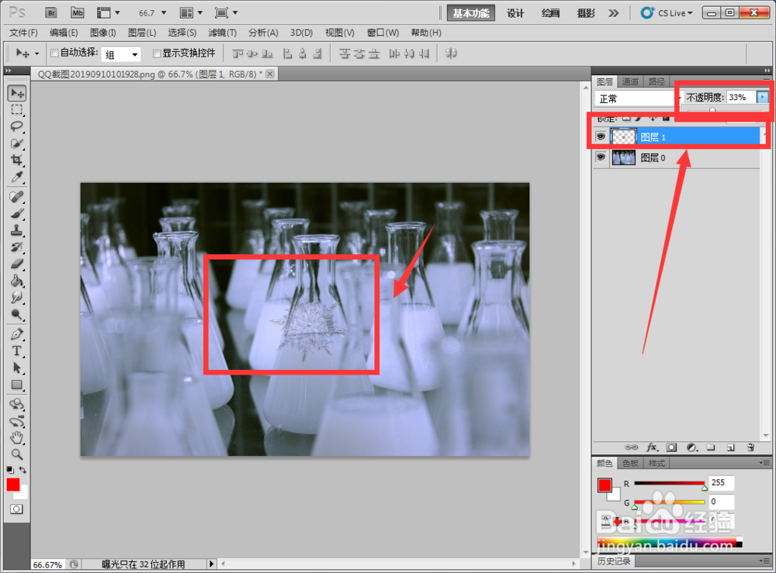The width and height of the screenshot is (776, 573).
Task: Open the Add Layer Style (fx) menu
Action: pos(652,447)
